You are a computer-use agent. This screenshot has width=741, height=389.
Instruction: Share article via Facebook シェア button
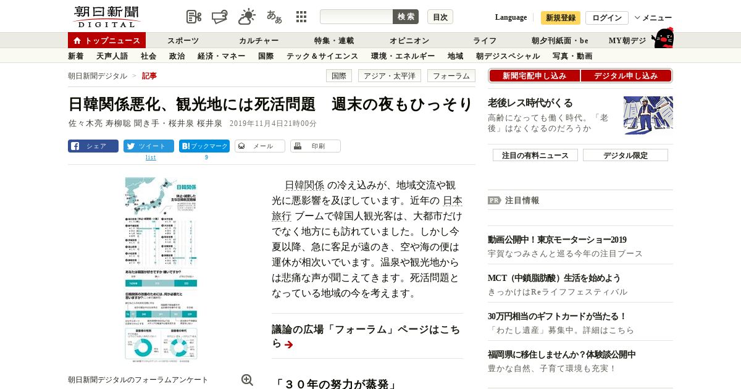(x=93, y=146)
